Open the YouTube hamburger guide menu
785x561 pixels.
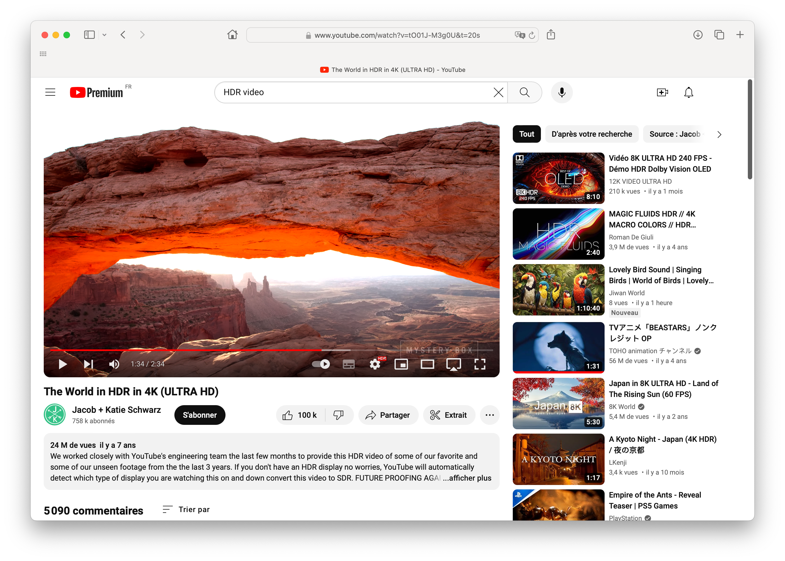click(x=50, y=92)
